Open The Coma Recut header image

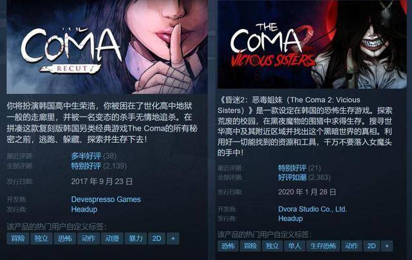pyautogui.click(x=107, y=47)
